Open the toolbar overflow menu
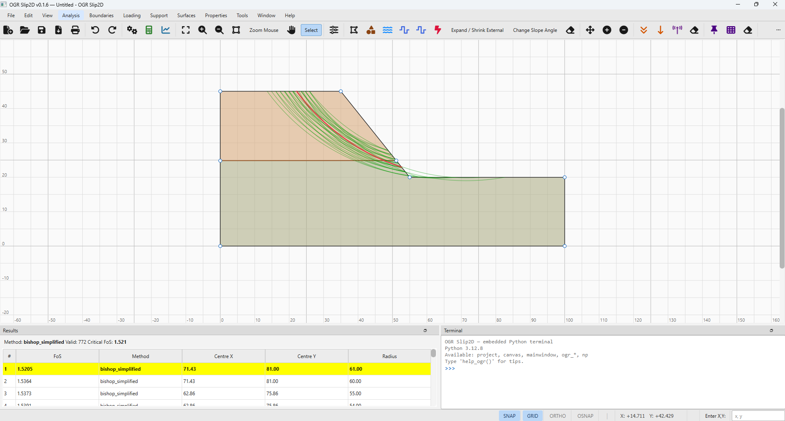The height and width of the screenshot is (421, 785). point(778,30)
